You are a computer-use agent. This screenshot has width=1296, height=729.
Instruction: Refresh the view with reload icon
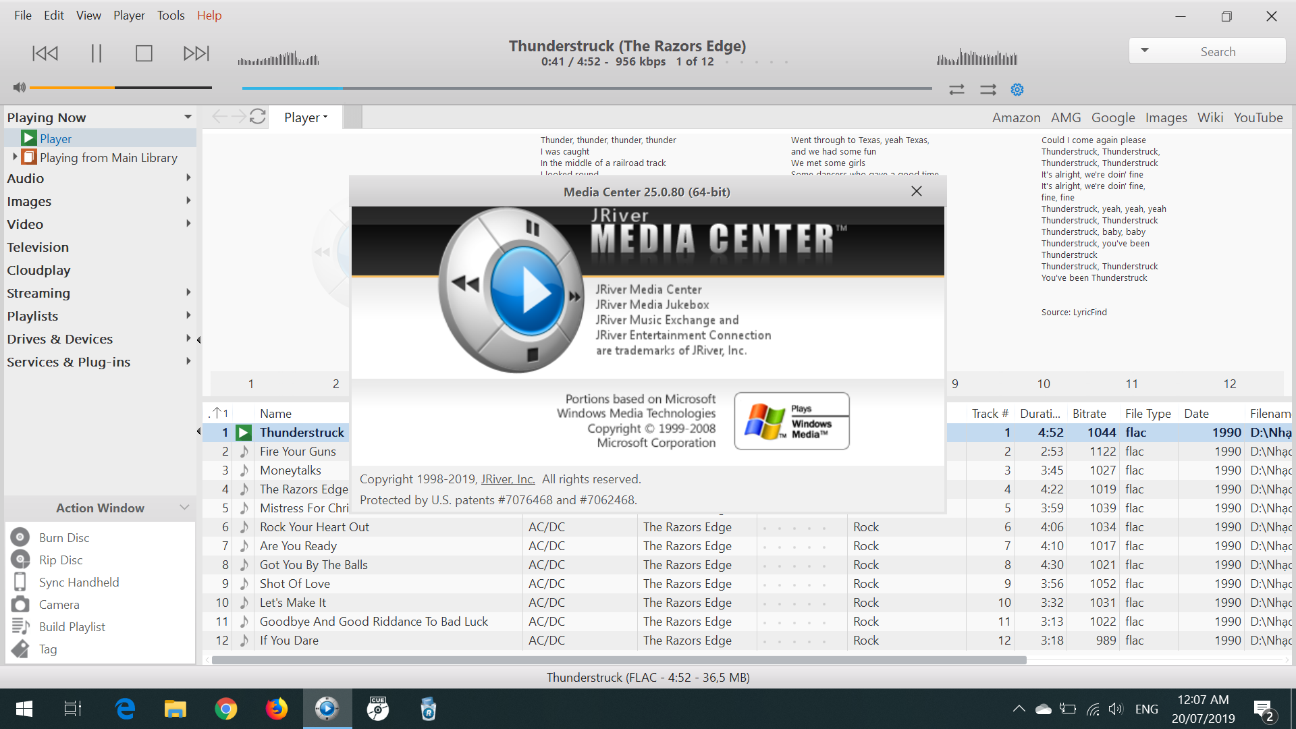coord(258,117)
